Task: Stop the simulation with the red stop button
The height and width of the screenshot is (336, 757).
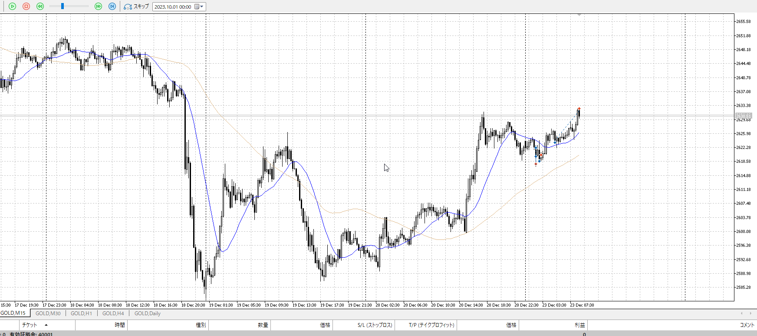Action: point(26,6)
